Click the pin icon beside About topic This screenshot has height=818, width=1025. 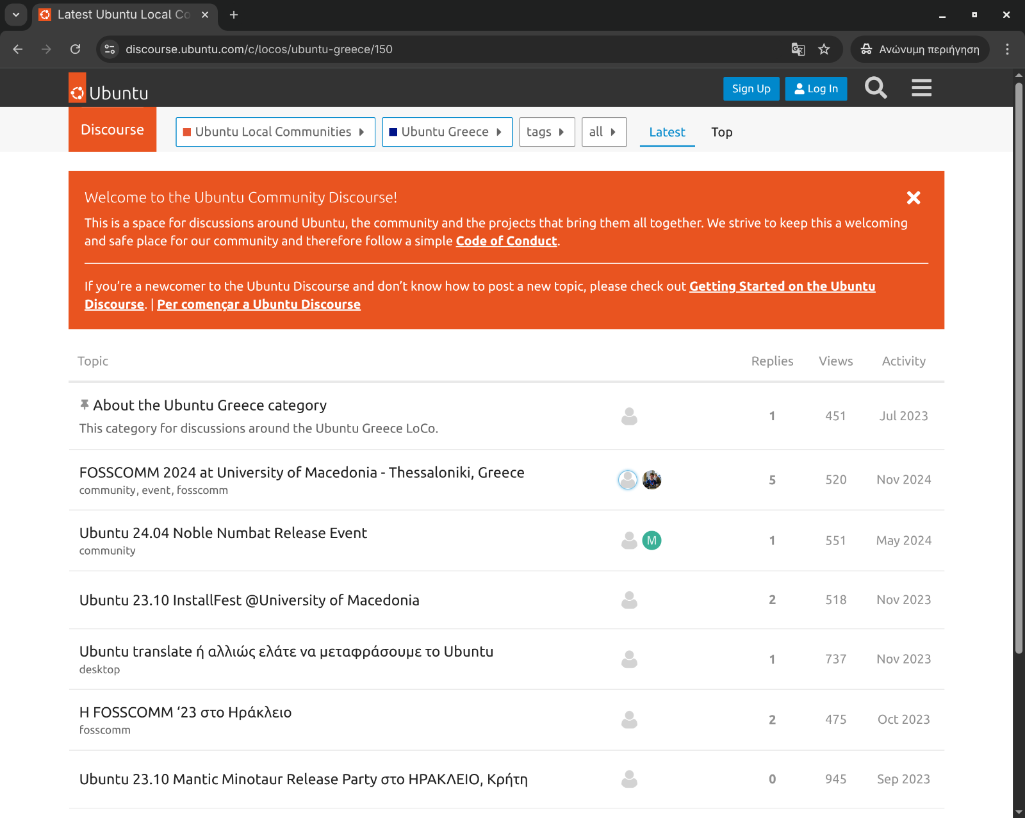coord(85,405)
